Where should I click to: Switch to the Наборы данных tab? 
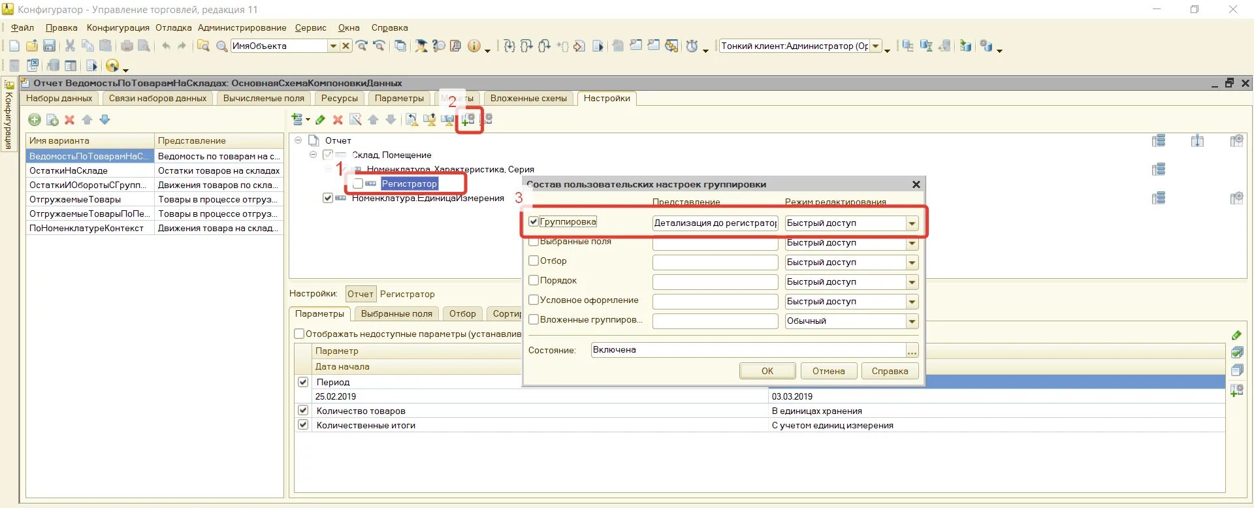pyautogui.click(x=59, y=98)
